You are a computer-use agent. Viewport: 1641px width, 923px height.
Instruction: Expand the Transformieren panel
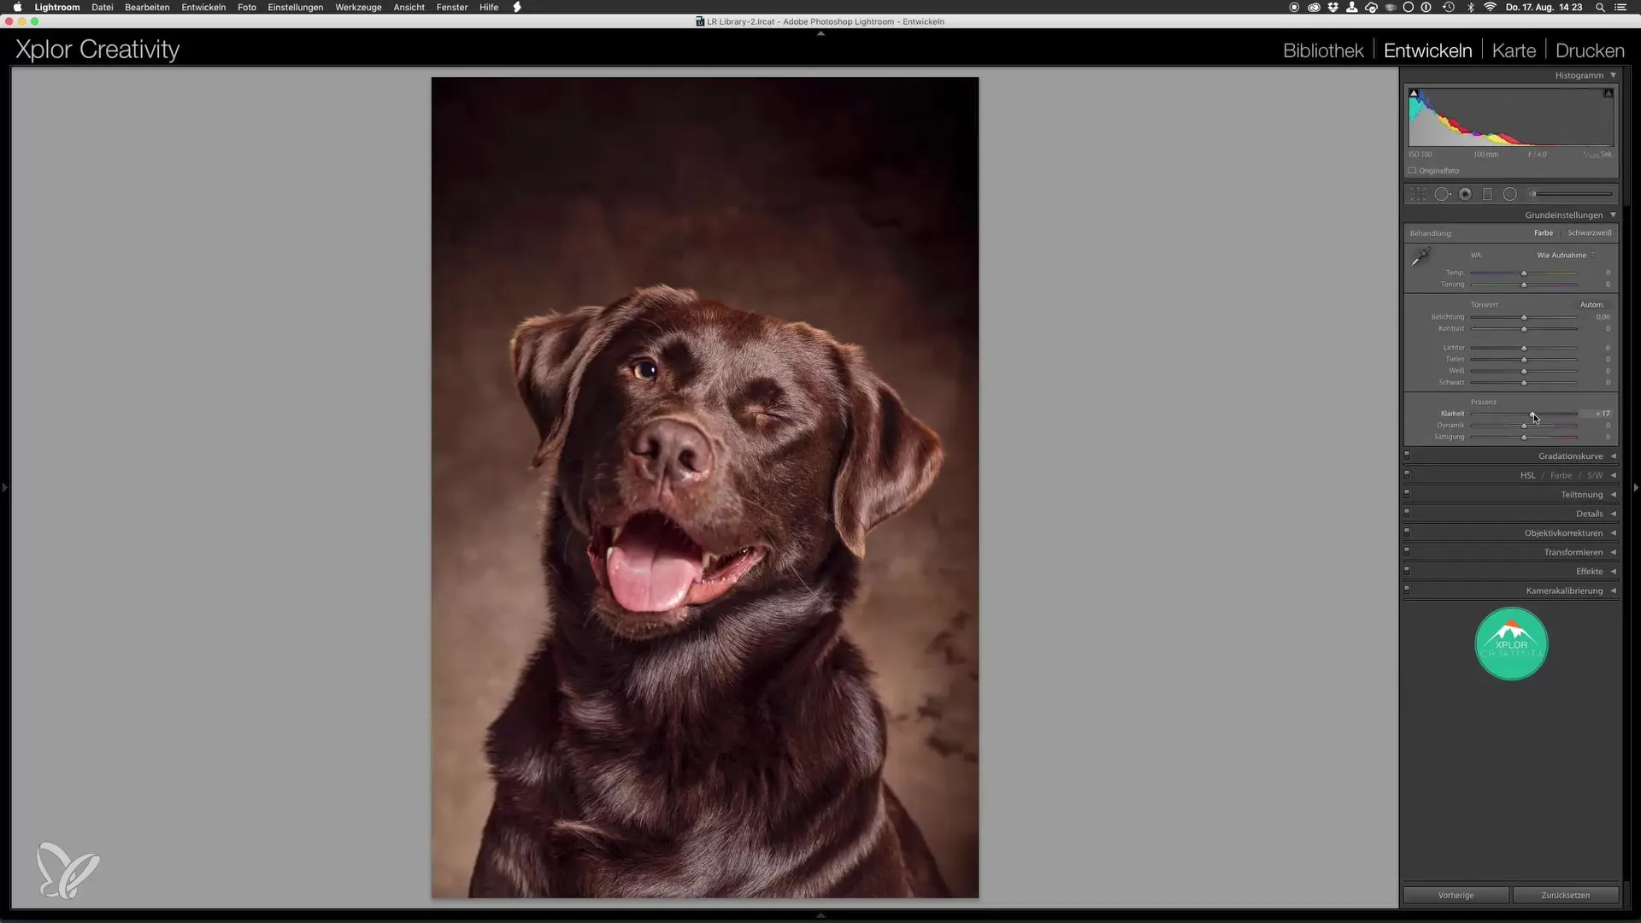pyautogui.click(x=1613, y=552)
